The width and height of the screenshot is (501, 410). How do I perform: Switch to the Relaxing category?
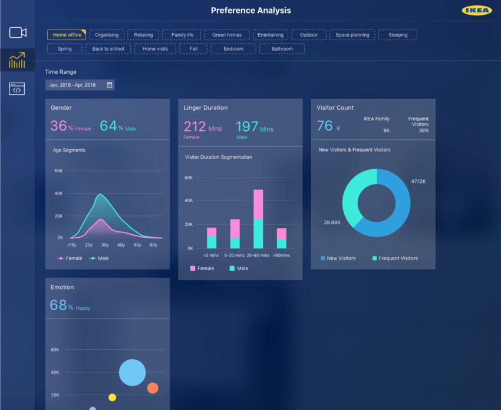coord(143,35)
